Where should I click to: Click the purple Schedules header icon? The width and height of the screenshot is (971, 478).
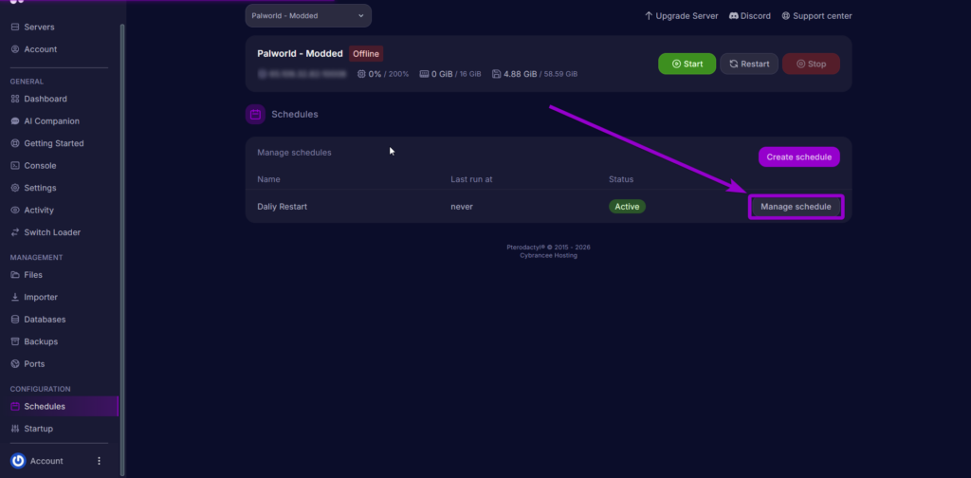(x=255, y=115)
